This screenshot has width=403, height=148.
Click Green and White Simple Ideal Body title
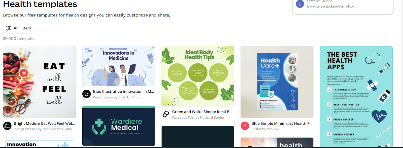pos(202,112)
